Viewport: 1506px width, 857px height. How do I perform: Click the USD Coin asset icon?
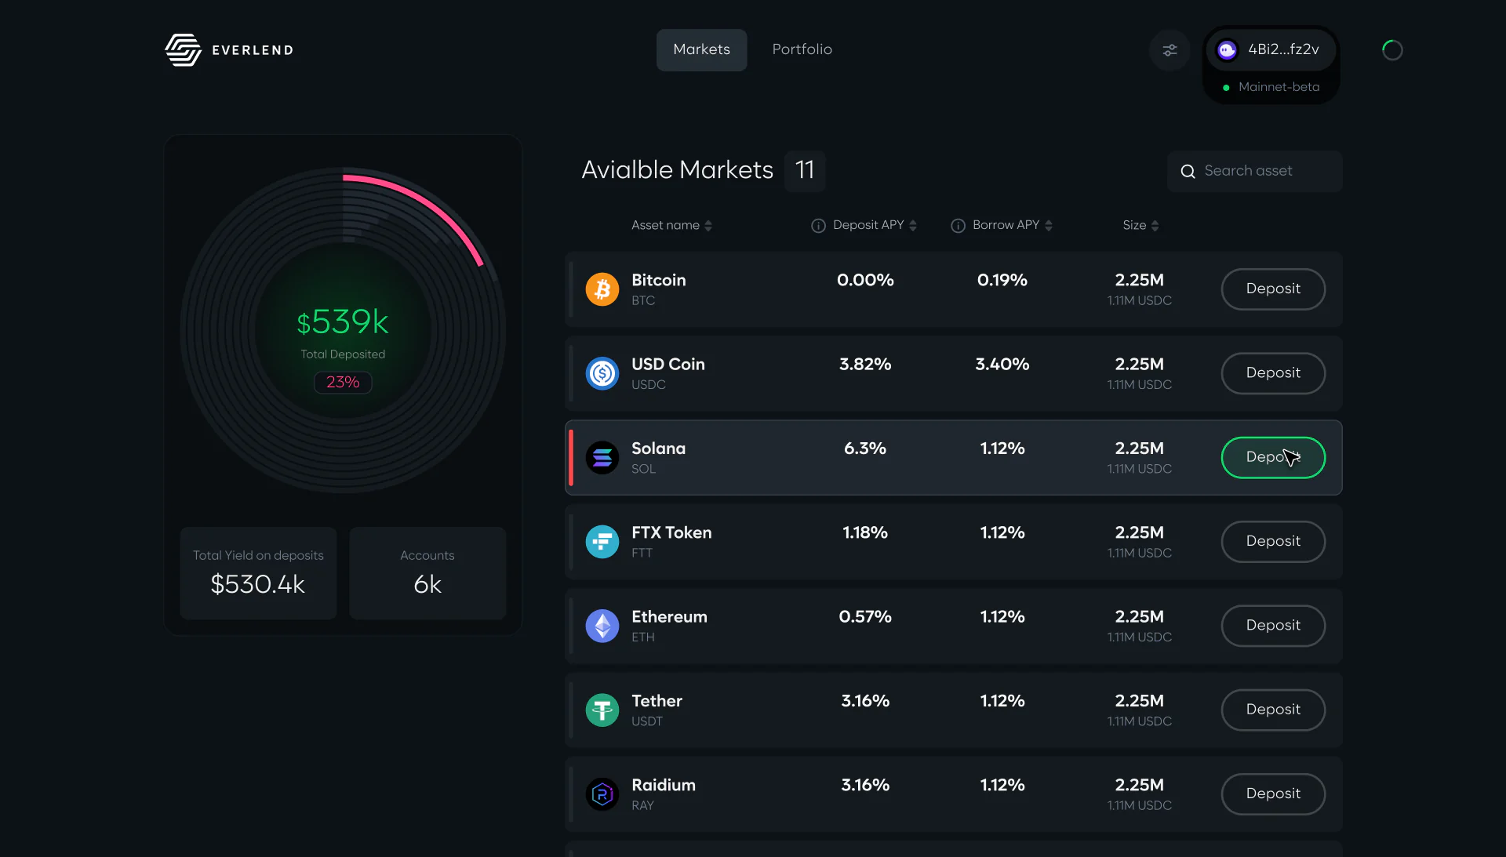click(602, 373)
